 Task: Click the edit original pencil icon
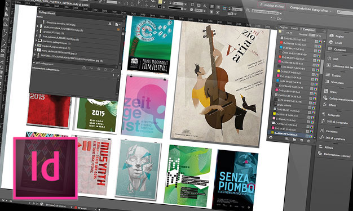pyautogui.click(x=113, y=70)
